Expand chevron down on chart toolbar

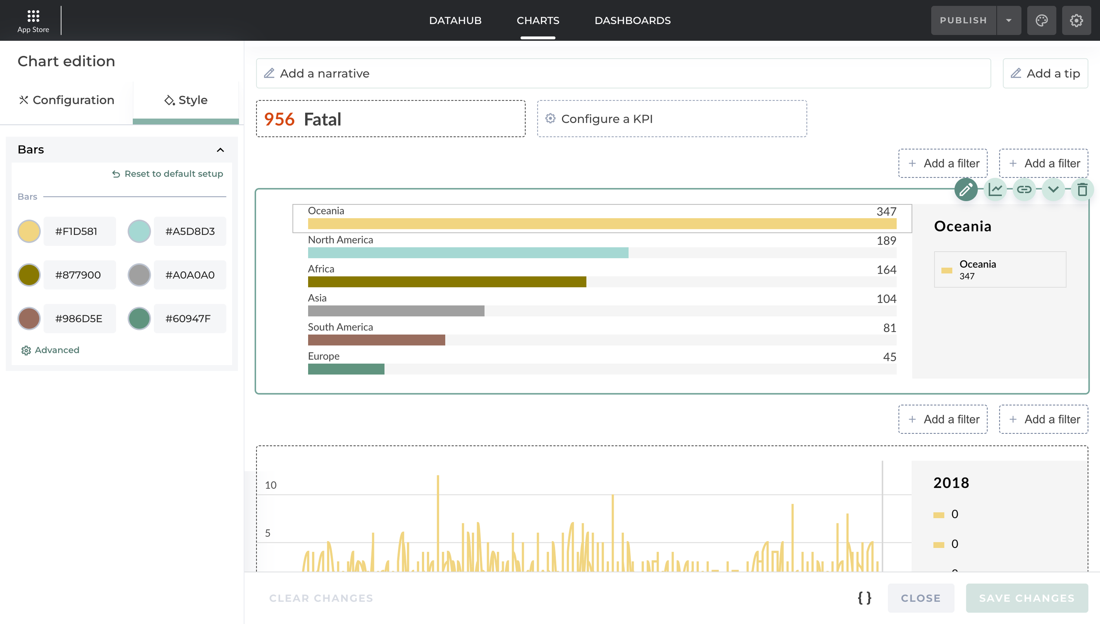tap(1053, 189)
